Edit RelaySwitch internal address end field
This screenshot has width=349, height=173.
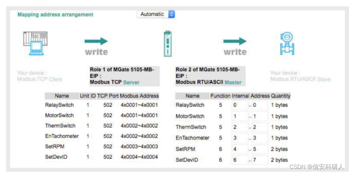260,105
